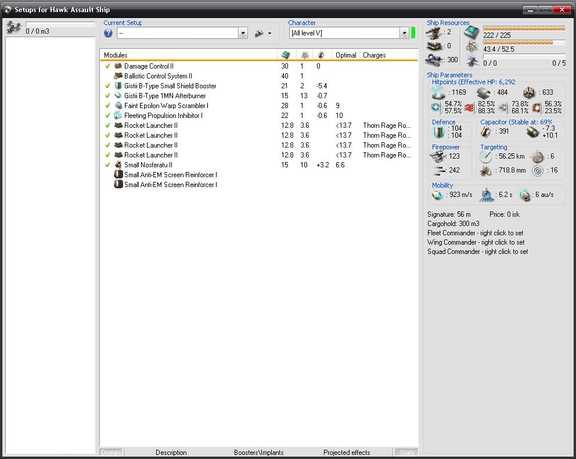Toggle the 1MN Afterburner active checkmark

[107, 95]
